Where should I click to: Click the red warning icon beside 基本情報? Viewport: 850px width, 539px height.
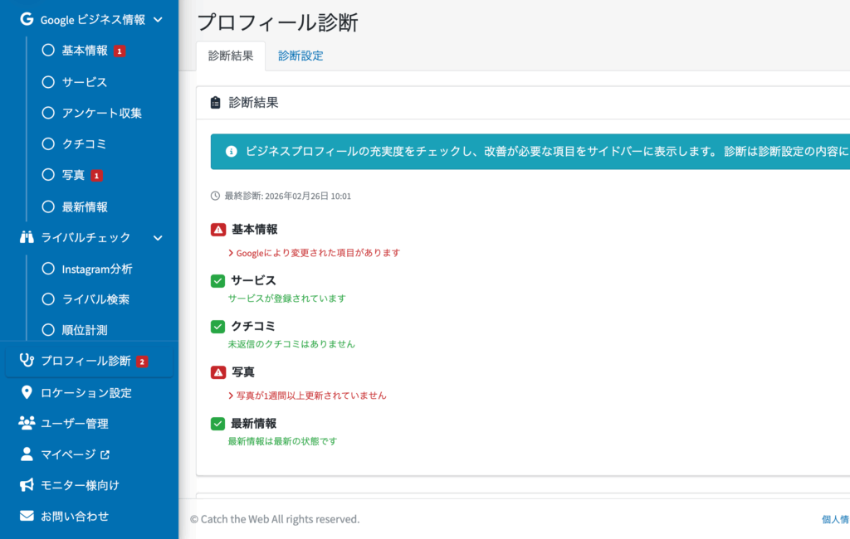pos(218,230)
